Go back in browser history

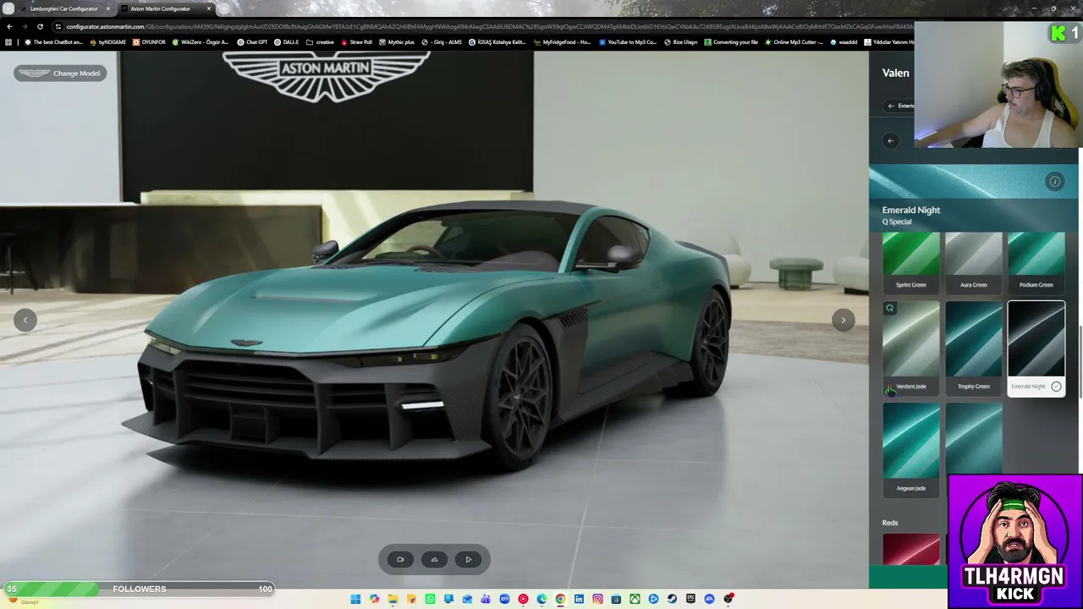click(9, 26)
